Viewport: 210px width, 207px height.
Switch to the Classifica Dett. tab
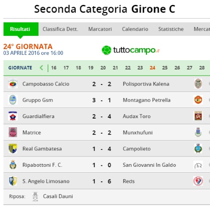(61, 29)
